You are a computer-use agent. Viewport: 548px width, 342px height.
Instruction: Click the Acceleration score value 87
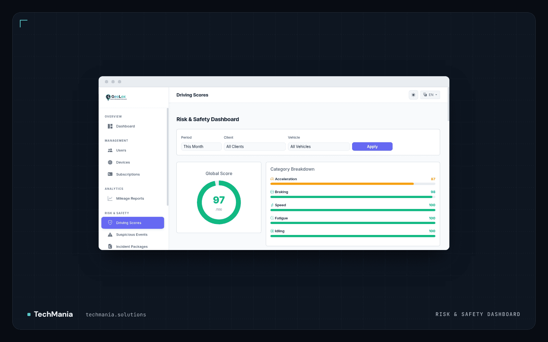pos(433,179)
